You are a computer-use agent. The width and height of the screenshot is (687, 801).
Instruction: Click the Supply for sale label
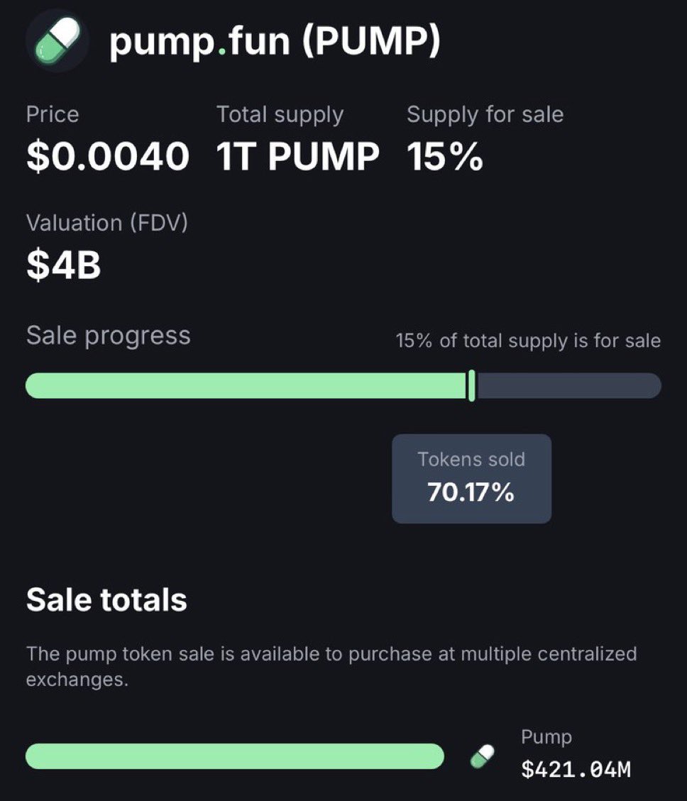coord(485,114)
